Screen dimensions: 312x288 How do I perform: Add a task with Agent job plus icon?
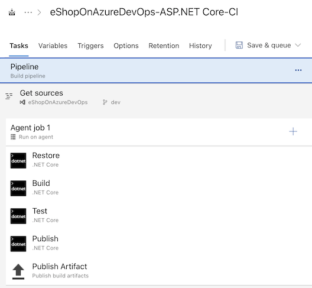click(293, 131)
